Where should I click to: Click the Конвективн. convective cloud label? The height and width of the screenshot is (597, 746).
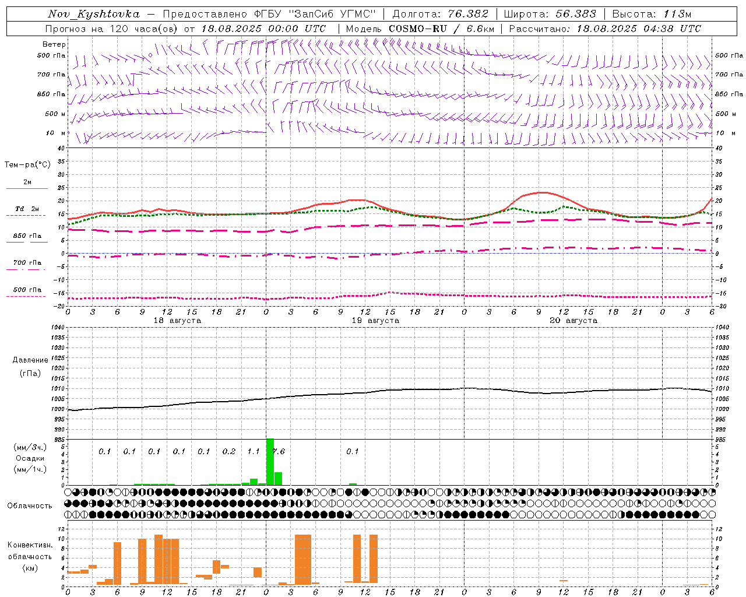(x=30, y=545)
